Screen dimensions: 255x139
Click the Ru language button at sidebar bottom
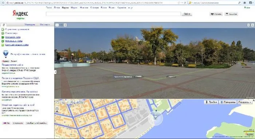pos(7,123)
